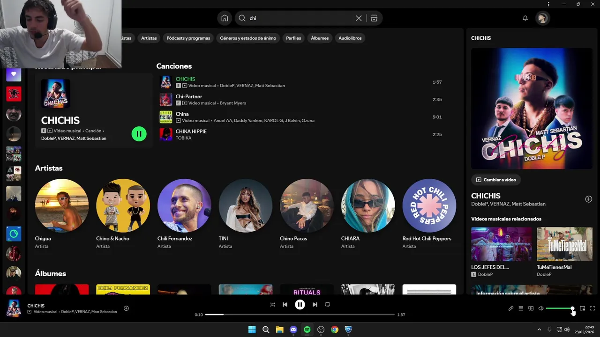Open the Artistas section heading
Image resolution: width=600 pixels, height=337 pixels.
[x=49, y=168]
